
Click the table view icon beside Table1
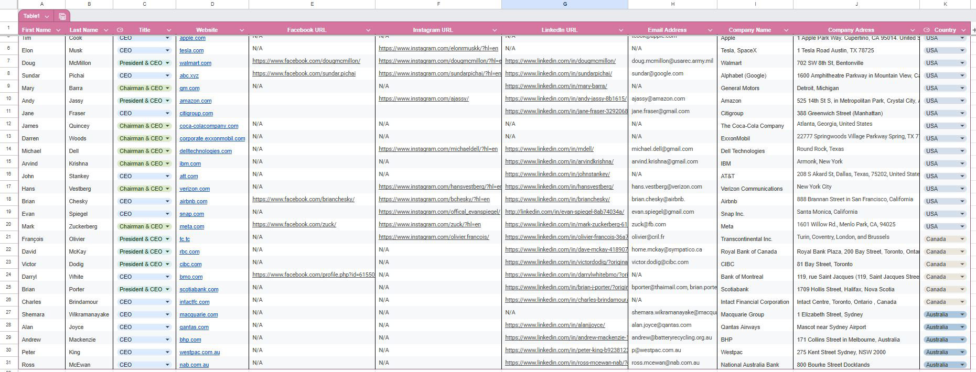tap(62, 16)
